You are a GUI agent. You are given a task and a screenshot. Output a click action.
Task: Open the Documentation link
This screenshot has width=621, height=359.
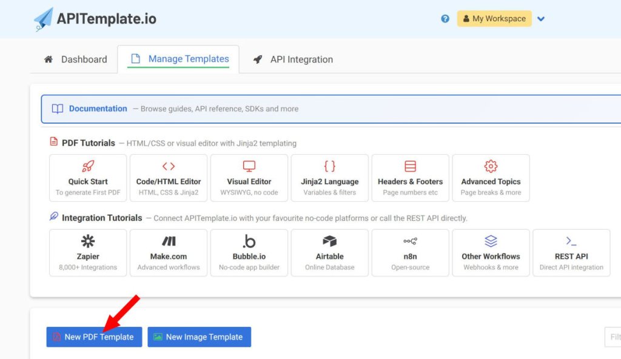[x=98, y=109]
